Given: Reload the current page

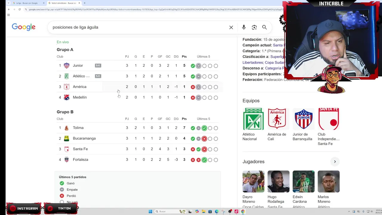Looking at the screenshot, I should pyautogui.click(x=19, y=9).
